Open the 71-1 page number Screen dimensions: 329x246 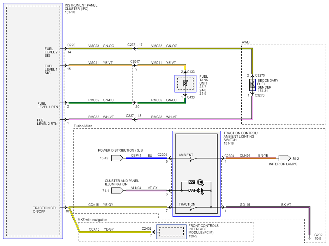[x=106, y=191]
